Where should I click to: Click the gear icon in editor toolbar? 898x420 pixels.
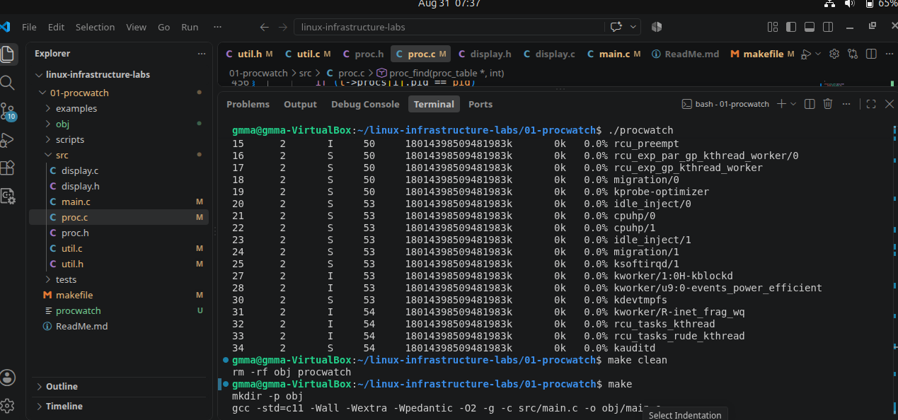[x=834, y=54]
